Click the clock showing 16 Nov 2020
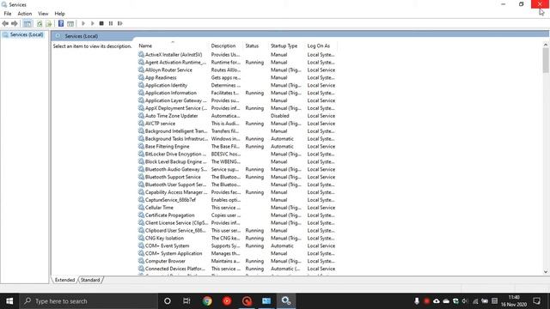550x309 pixels. pyautogui.click(x=514, y=301)
